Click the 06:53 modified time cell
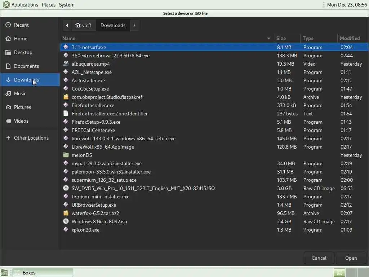 [346, 188]
